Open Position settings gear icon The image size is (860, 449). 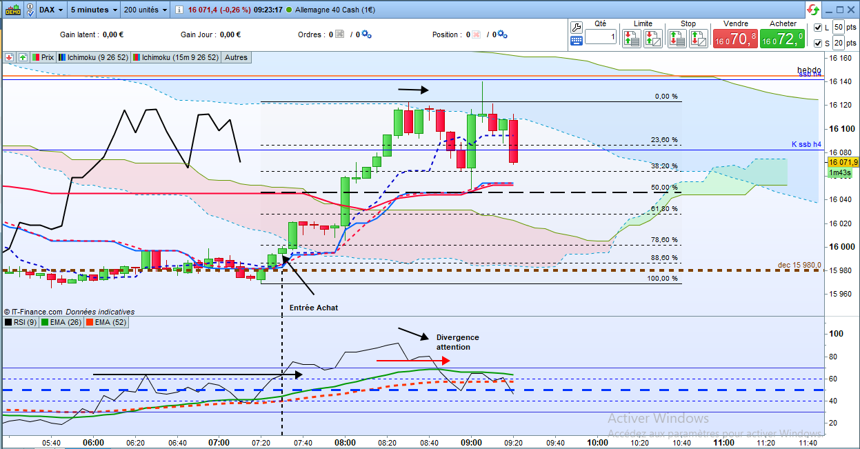502,34
